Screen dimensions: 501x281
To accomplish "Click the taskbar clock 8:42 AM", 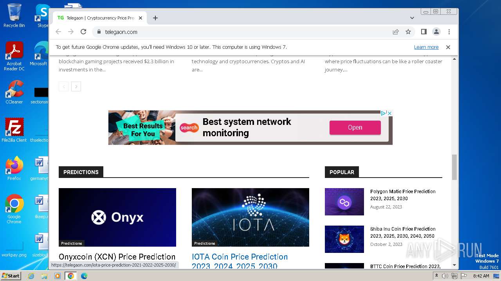I will click(481, 276).
